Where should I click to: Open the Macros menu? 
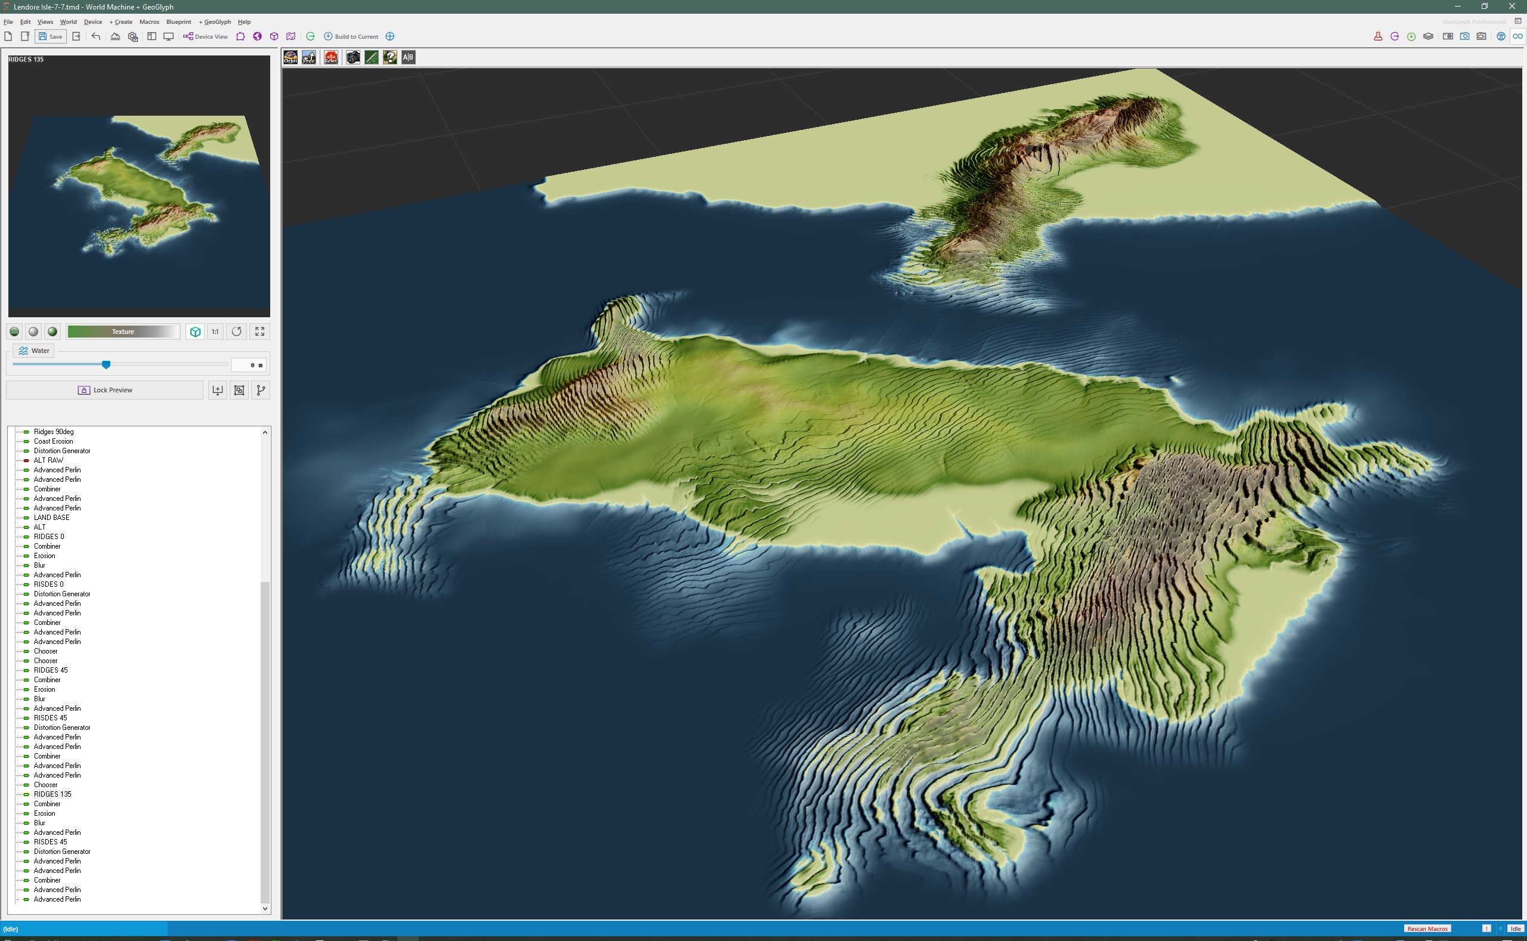tap(149, 22)
